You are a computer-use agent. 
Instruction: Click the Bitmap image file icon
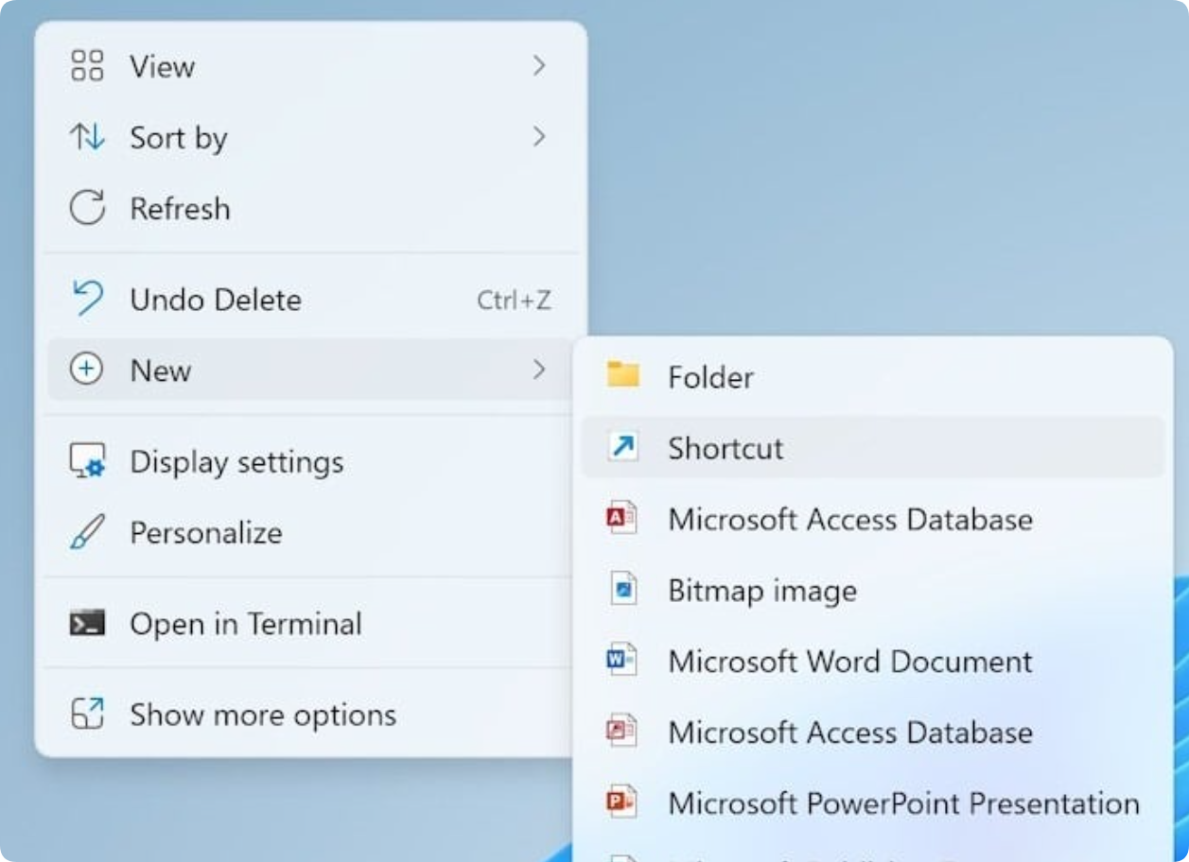pyautogui.click(x=622, y=591)
